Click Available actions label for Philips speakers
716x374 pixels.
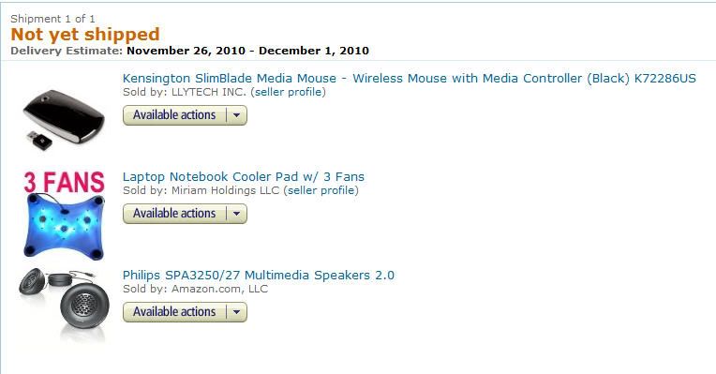point(174,312)
